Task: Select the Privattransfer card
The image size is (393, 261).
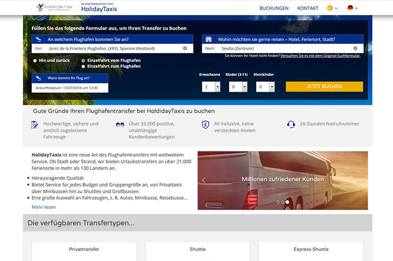Action: coord(84,251)
